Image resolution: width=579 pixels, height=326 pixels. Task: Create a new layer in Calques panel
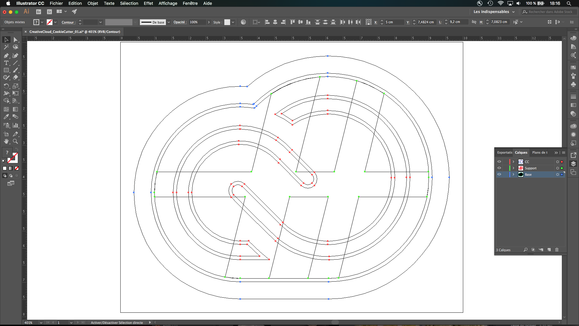click(x=549, y=250)
